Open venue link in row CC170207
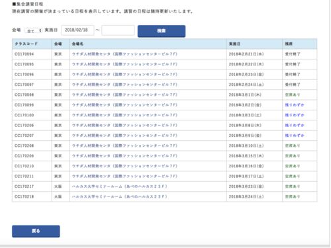This screenshot has height=248, width=331. coord(124,136)
